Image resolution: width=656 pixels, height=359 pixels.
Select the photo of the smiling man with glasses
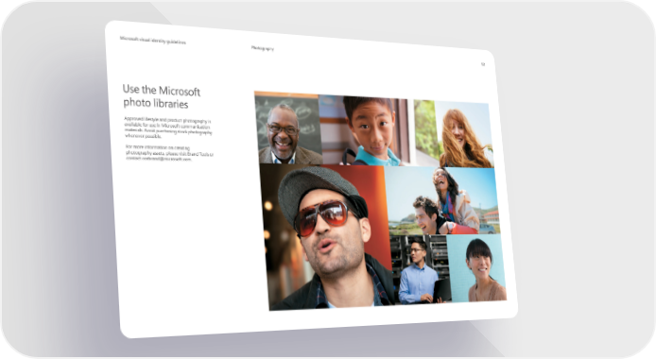click(288, 128)
